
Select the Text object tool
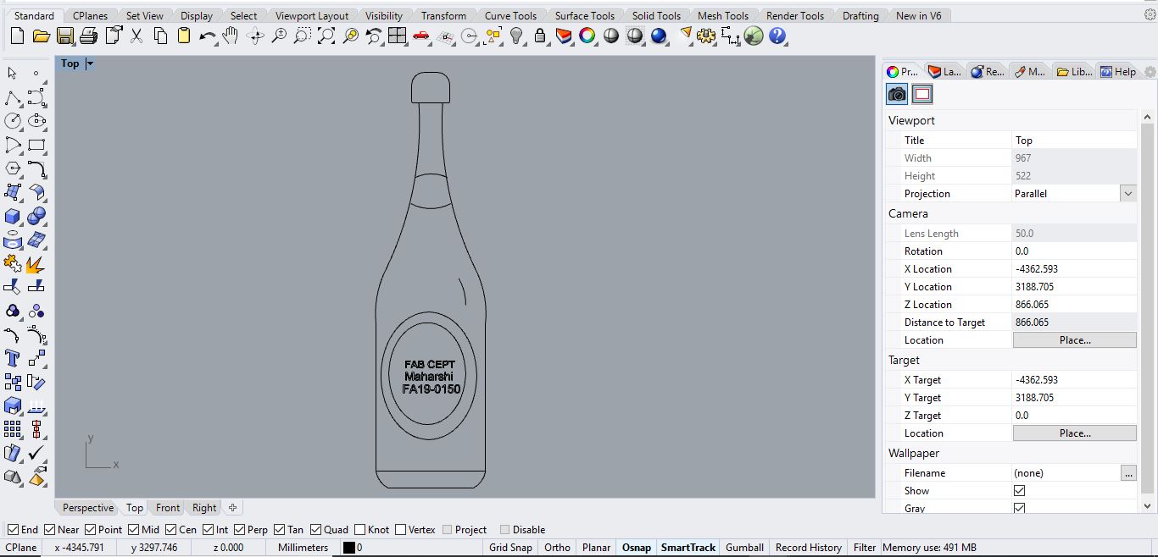tap(12, 358)
